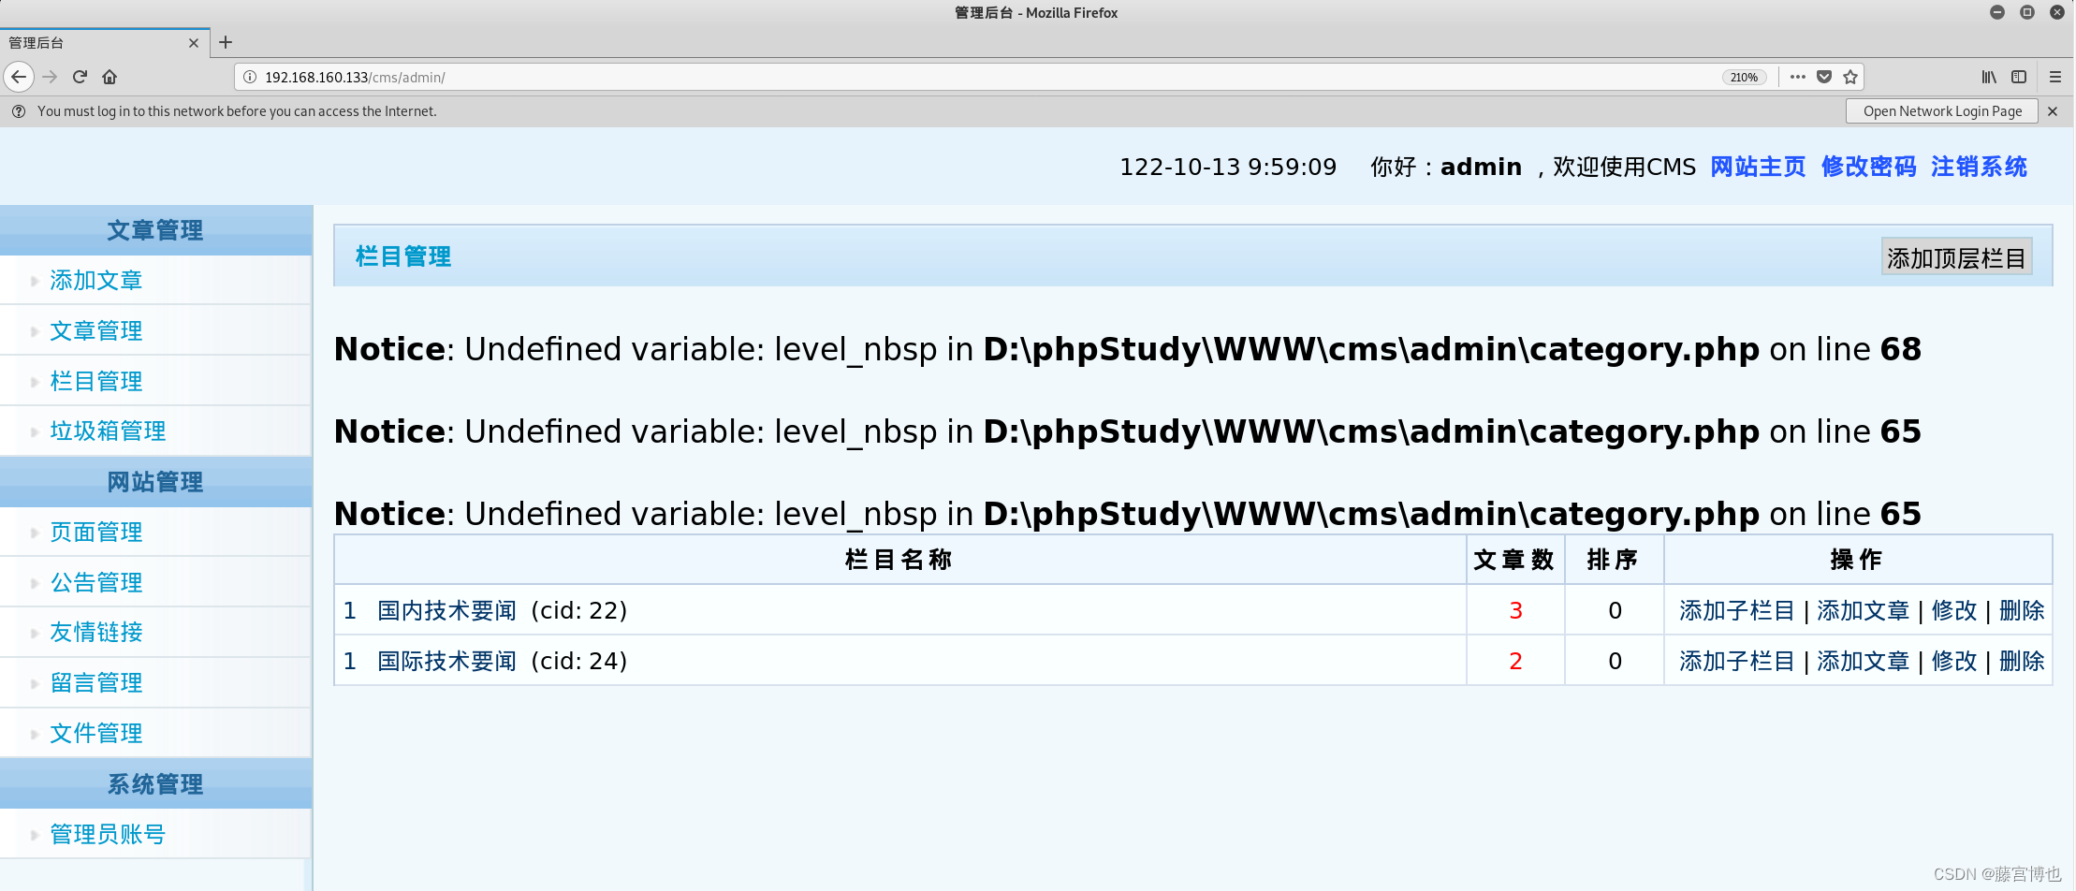Screen dimensions: 2076x891
Task: Click the 系统管理 section header
Action: coord(155,784)
